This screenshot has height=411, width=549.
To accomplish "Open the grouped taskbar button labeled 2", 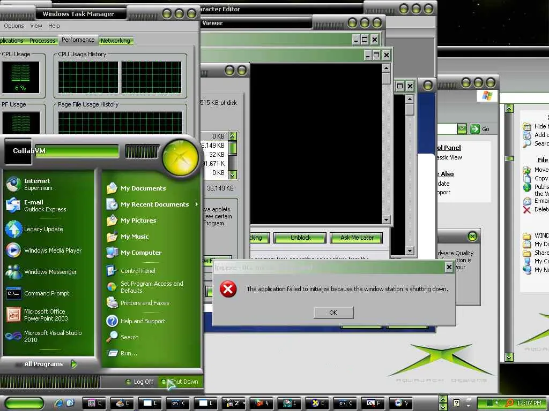I will [x=234, y=403].
